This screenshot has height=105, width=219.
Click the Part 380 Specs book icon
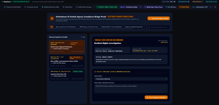pyautogui.click(x=166, y=7)
